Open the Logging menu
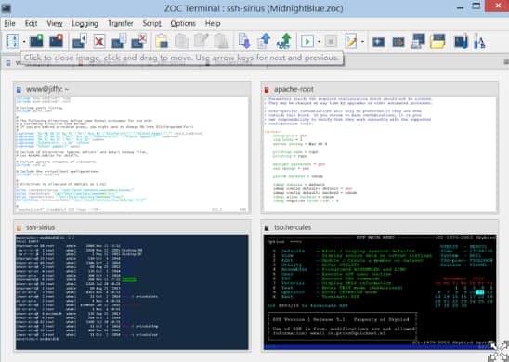The image size is (509, 362). 85,24
